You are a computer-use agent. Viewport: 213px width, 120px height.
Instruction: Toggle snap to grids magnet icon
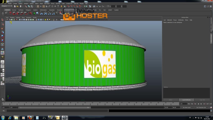(68, 6)
